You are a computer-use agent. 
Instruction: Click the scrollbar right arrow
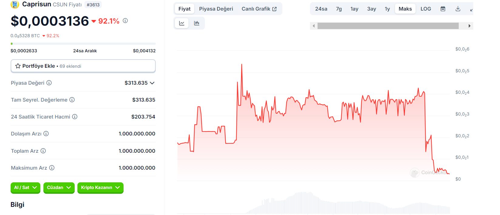469,26
